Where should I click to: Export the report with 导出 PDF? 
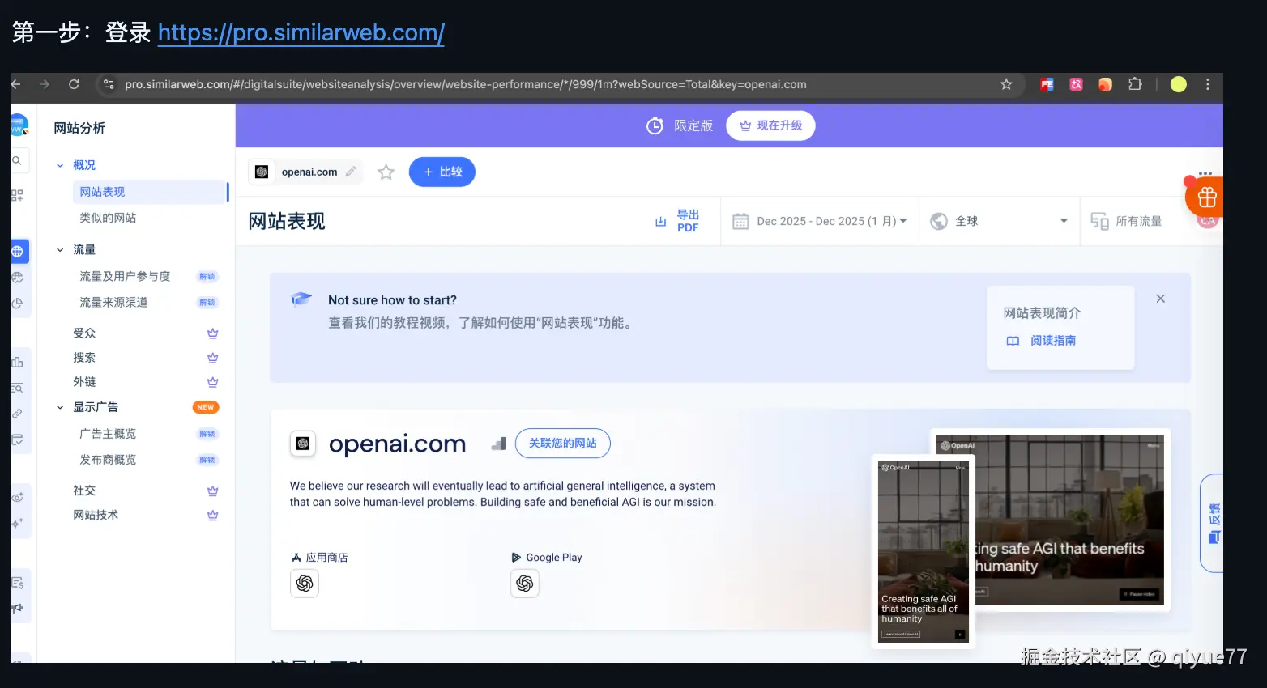pyautogui.click(x=677, y=221)
